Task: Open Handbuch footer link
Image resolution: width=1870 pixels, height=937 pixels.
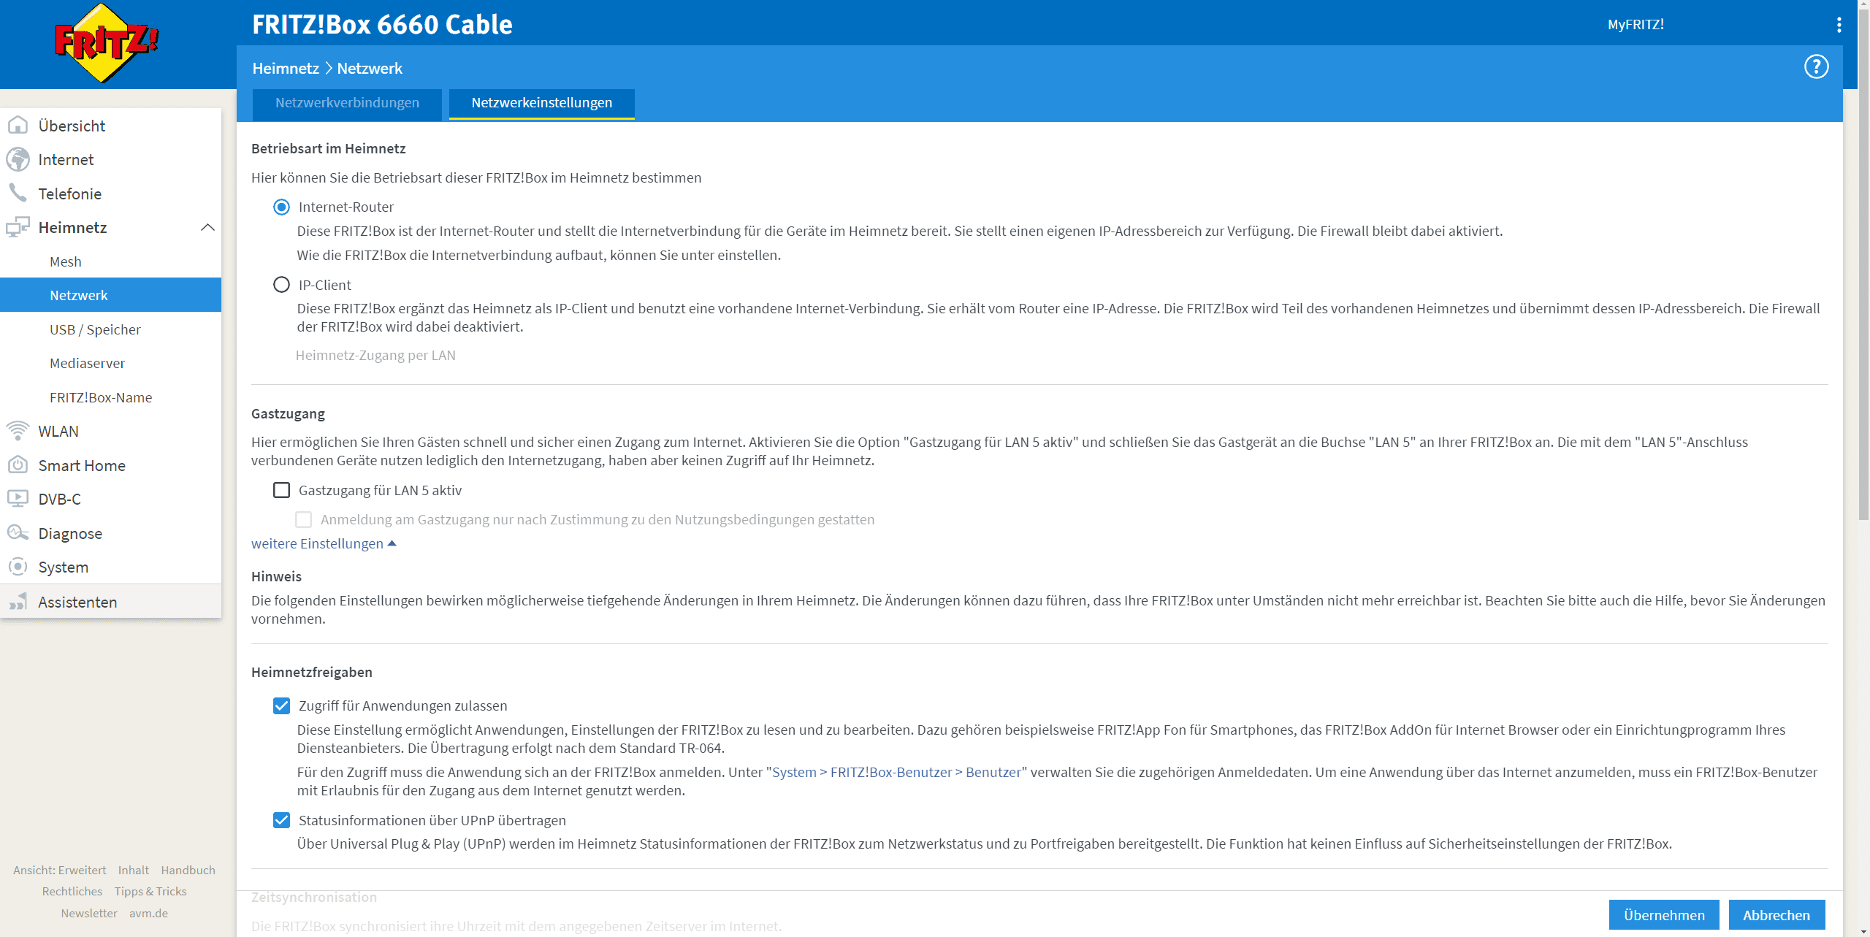Action: coord(188,870)
